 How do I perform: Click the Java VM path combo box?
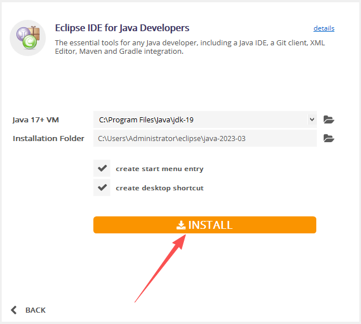coord(205,120)
